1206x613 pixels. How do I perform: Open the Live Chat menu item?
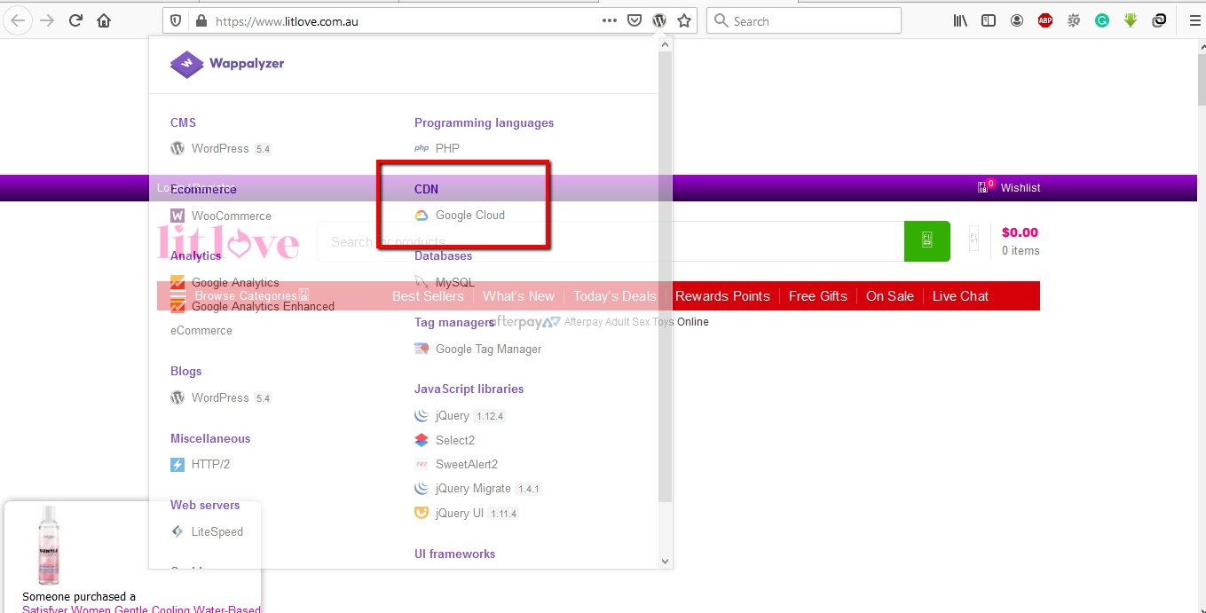click(x=960, y=296)
